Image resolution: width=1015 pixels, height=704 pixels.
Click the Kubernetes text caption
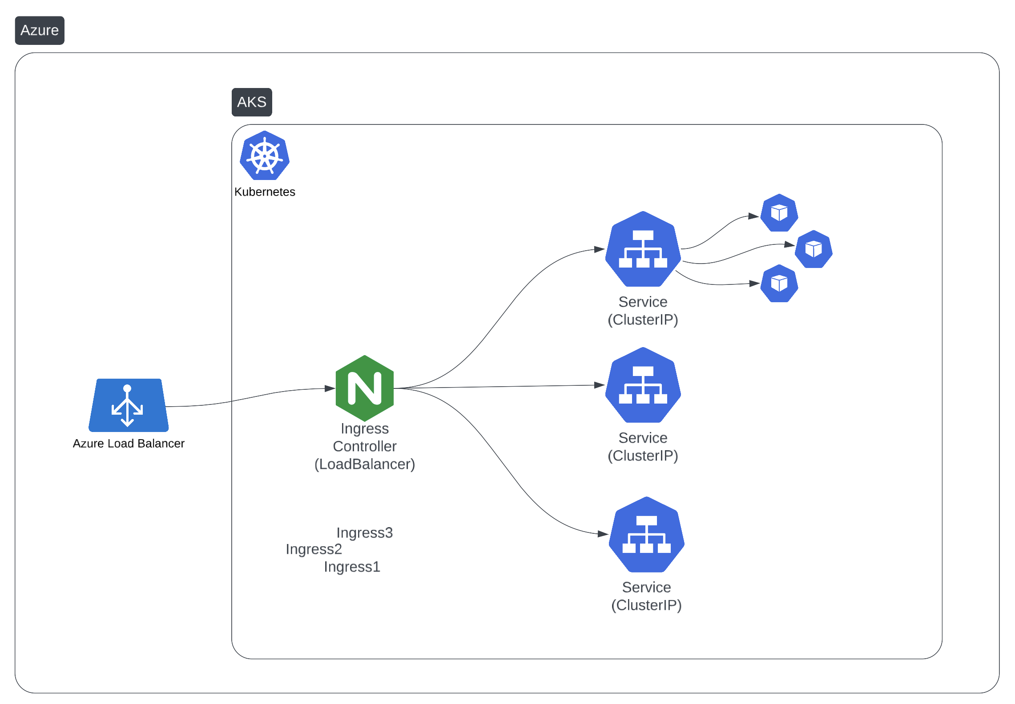coord(265,192)
